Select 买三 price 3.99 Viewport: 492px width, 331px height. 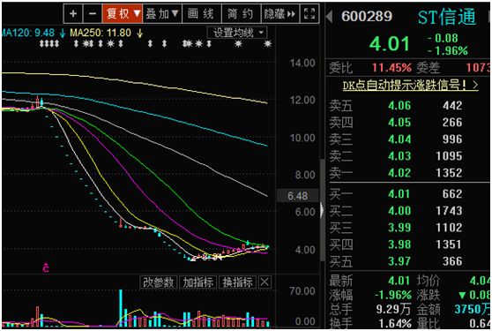(x=399, y=228)
